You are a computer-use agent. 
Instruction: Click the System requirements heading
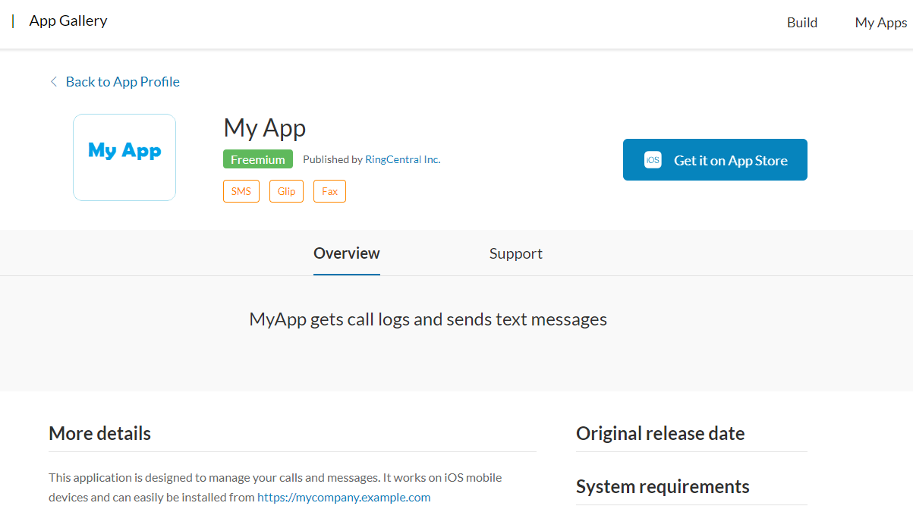663,486
